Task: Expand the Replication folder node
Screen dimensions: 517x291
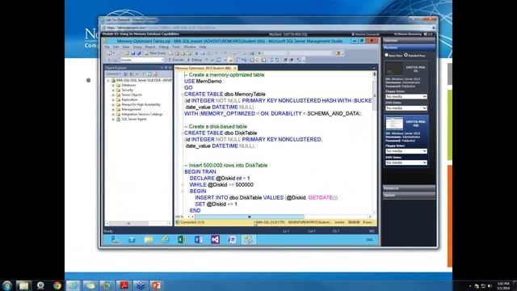Action: 113,99
